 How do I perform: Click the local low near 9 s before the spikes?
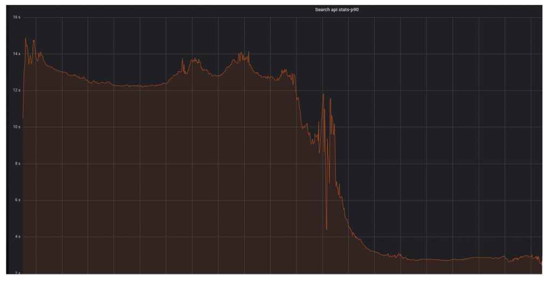click(312, 143)
